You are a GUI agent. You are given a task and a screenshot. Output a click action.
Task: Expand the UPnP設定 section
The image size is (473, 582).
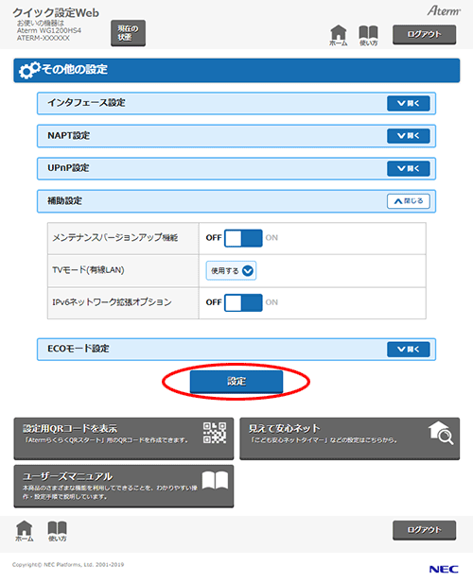click(409, 168)
